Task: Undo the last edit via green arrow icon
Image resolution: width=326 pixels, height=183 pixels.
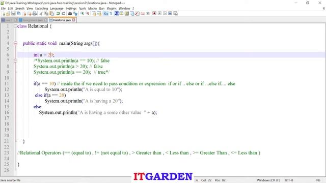Action: pyautogui.click(x=58, y=14)
